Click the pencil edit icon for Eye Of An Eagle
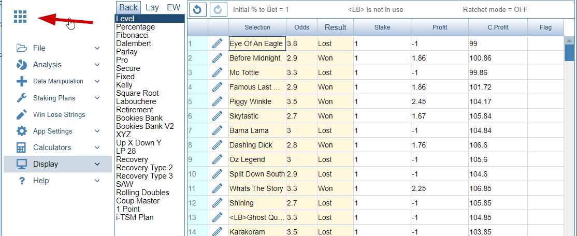Screen dimensions: 577x236 click(x=218, y=43)
